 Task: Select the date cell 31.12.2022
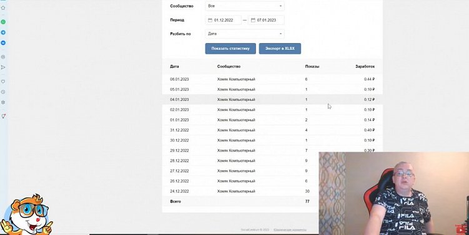179,130
